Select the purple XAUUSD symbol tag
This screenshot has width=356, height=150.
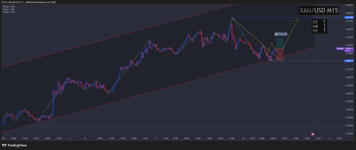click(340, 49)
